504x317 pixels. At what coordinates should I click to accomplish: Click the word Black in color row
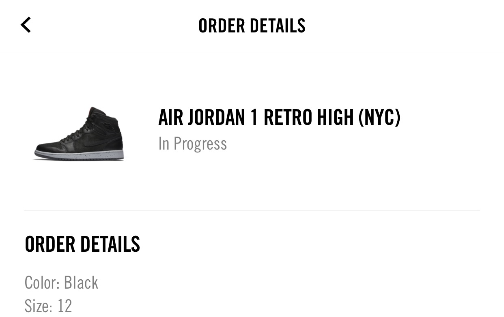point(81,283)
